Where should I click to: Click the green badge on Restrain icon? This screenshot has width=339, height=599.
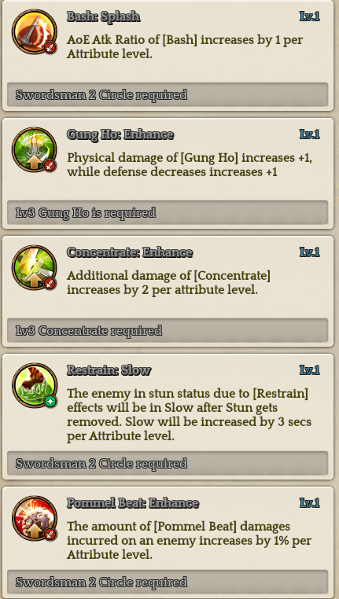click(50, 402)
